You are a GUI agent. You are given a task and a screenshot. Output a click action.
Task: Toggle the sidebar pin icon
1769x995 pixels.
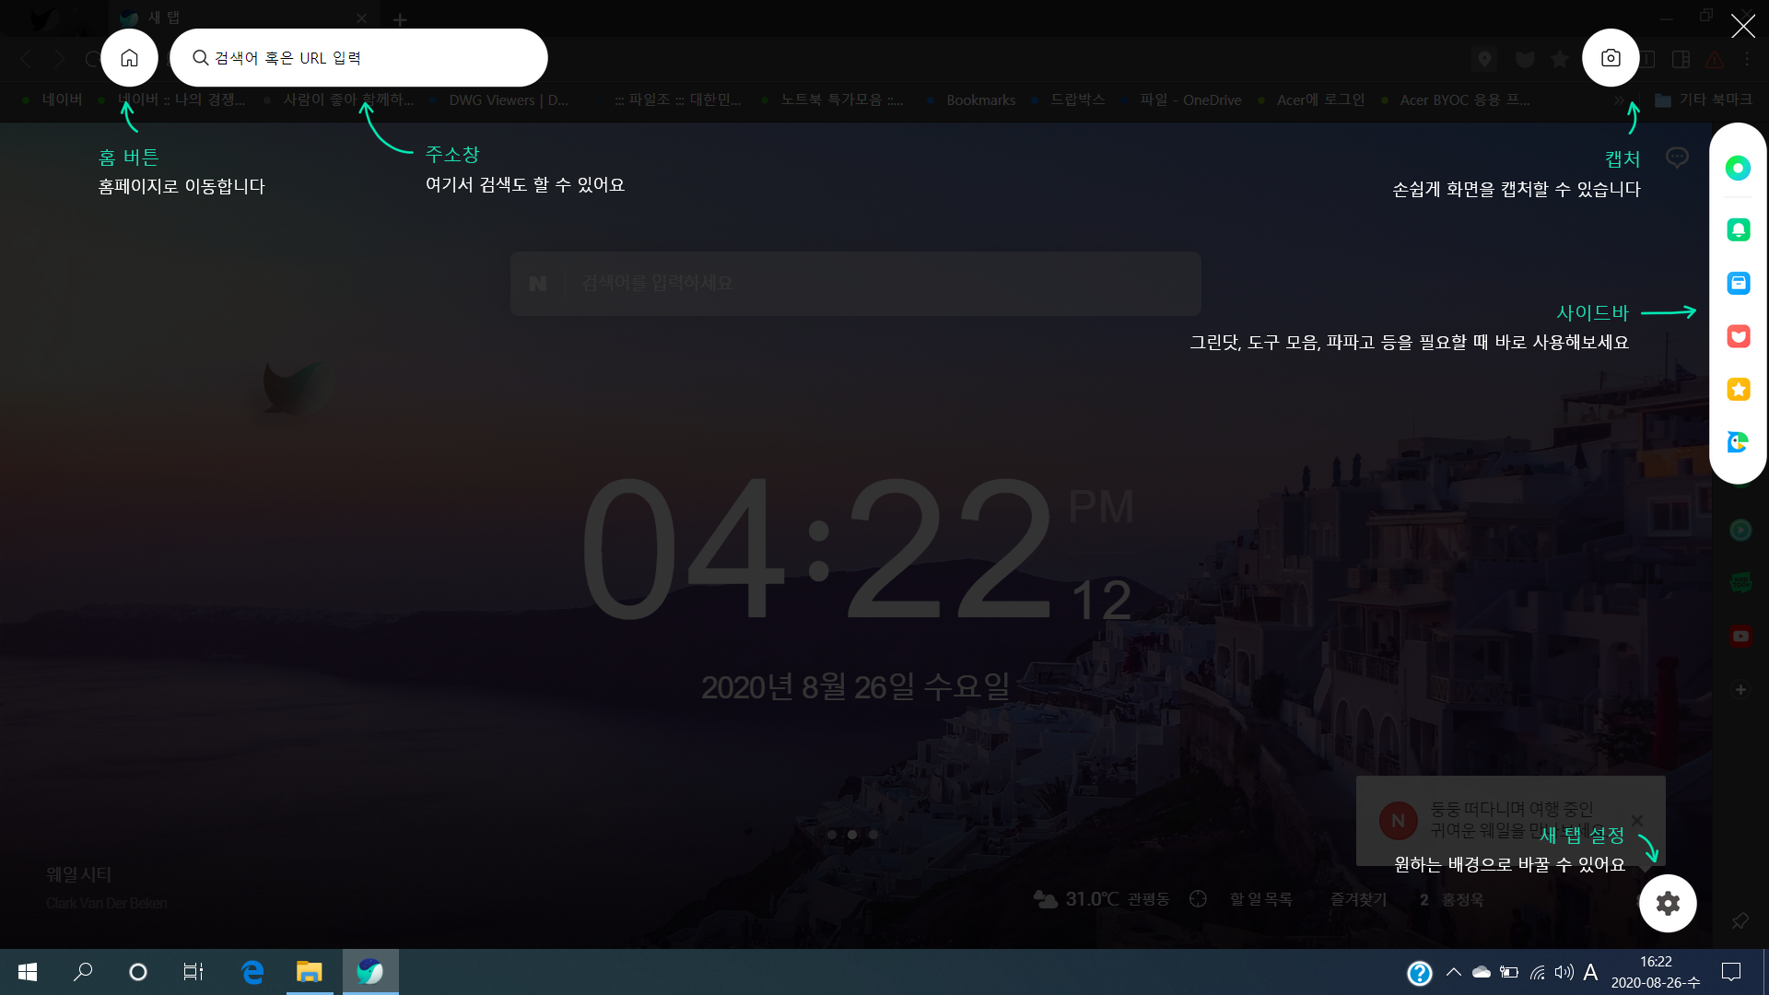coord(1740,920)
